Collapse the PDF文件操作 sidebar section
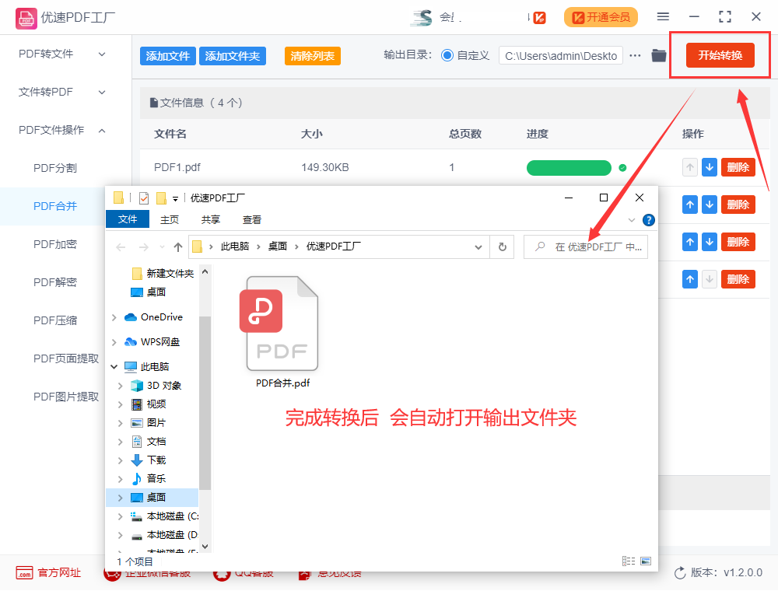 pos(102,131)
